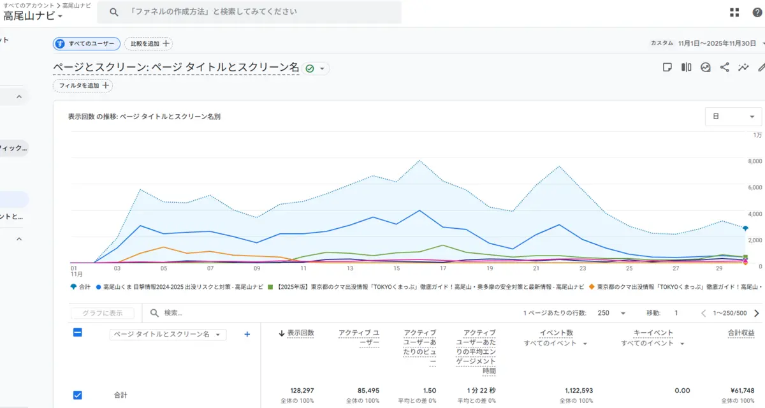Open the rows per page 250 dropdown
765x408 pixels.
(x=612, y=313)
